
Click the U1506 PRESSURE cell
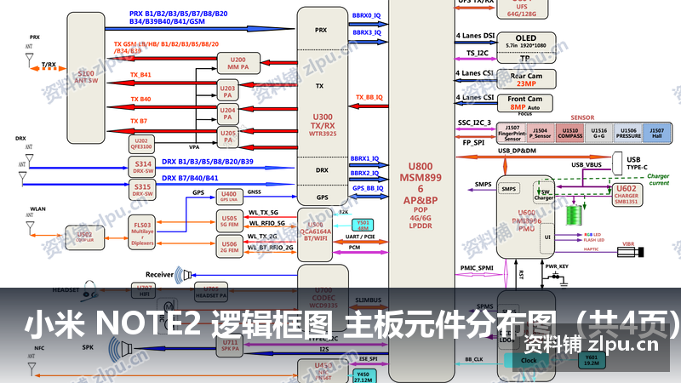(628, 134)
